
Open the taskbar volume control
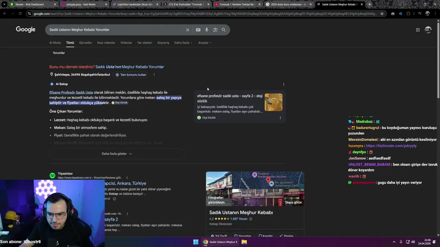413,242
